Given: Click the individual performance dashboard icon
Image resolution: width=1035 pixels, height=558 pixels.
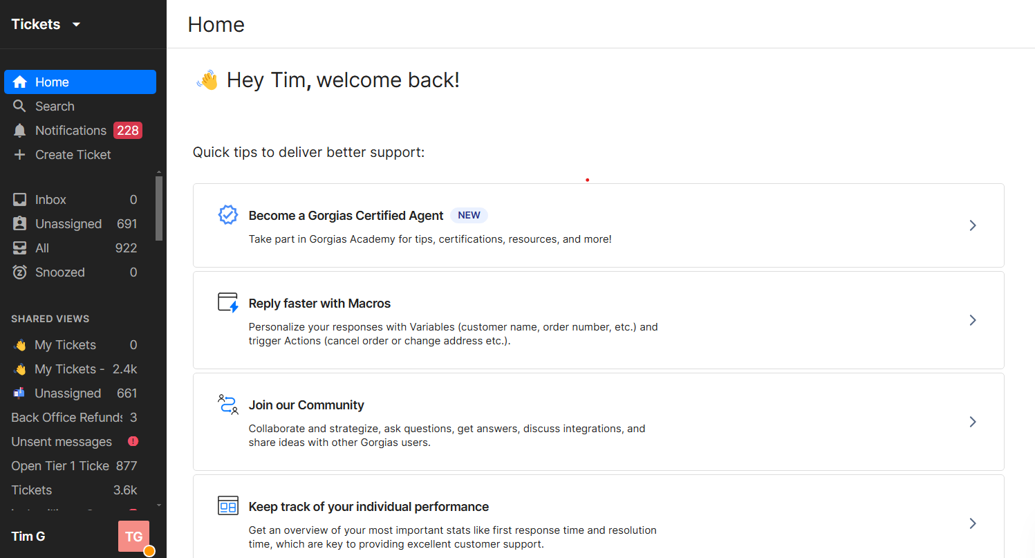Looking at the screenshot, I should pos(227,506).
